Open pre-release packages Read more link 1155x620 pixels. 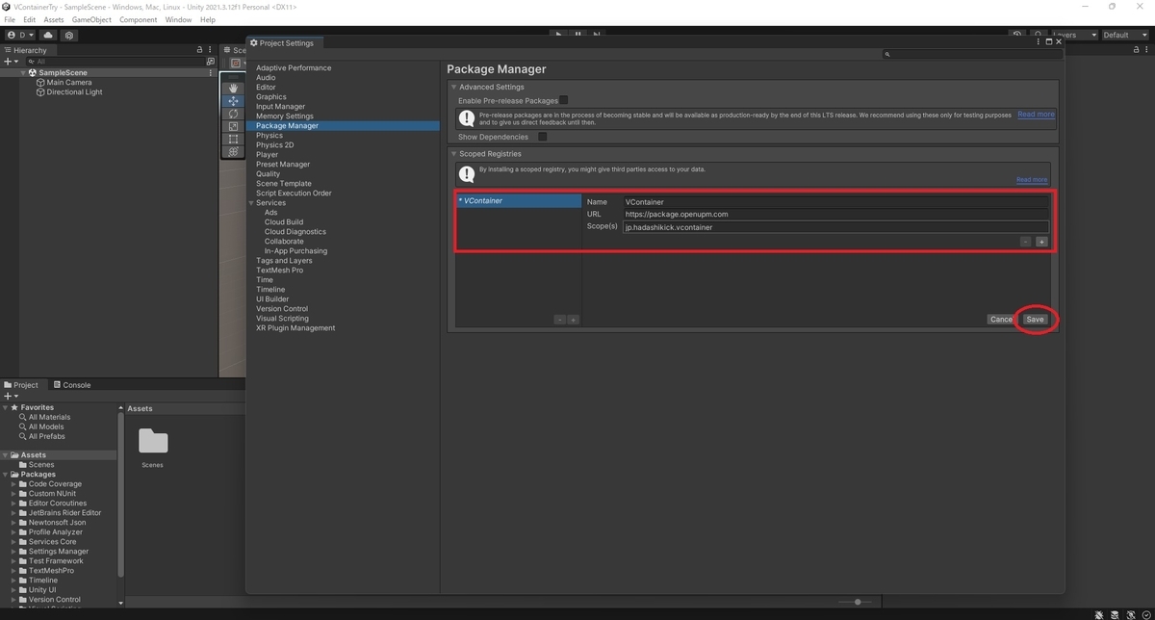[1036, 115]
